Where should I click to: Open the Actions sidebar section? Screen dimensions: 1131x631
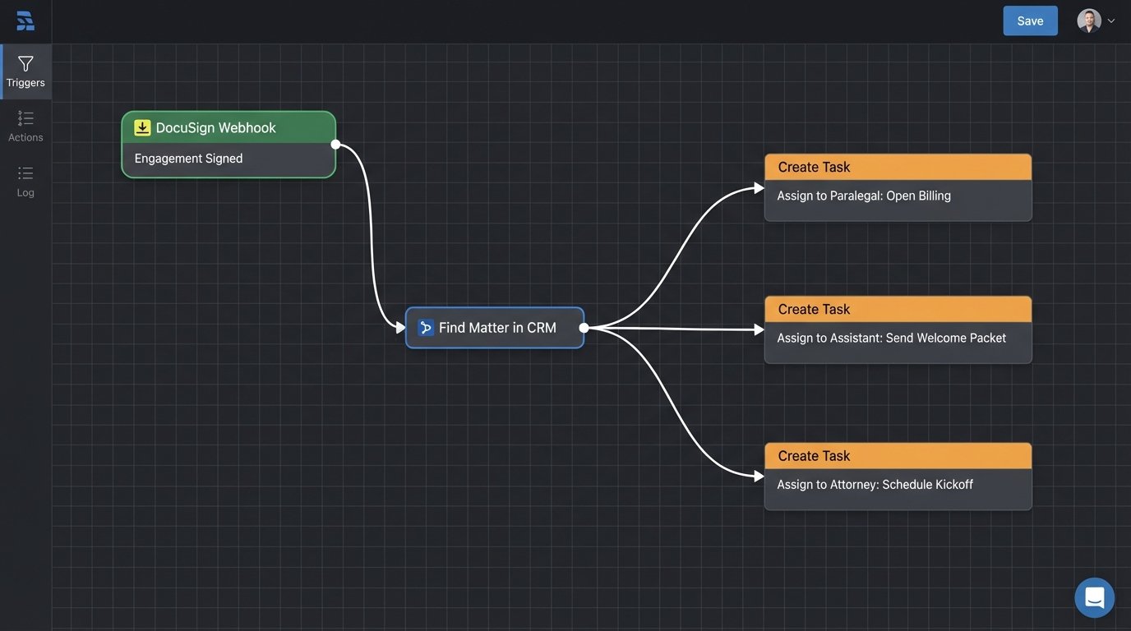click(x=25, y=126)
